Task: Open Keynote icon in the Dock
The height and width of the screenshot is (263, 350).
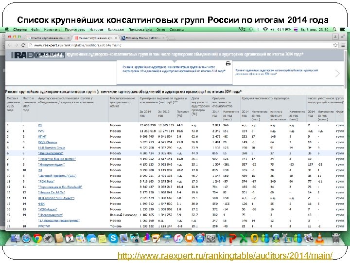Action: point(167,238)
